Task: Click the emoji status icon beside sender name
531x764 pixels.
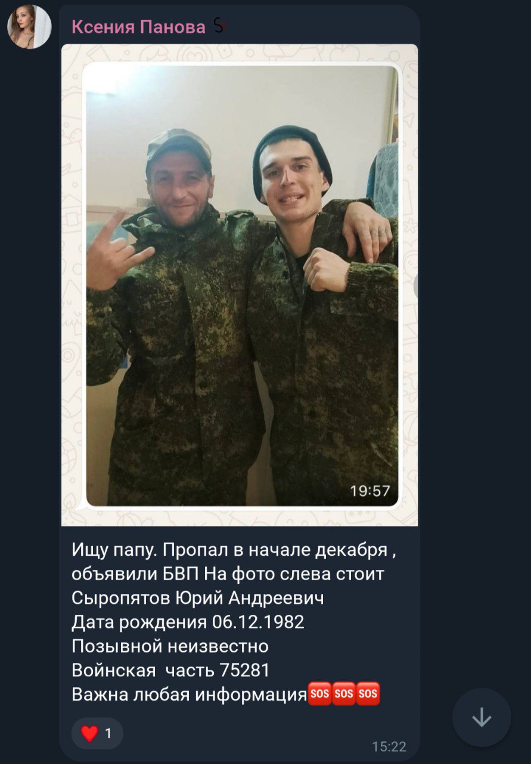Action: (x=220, y=26)
